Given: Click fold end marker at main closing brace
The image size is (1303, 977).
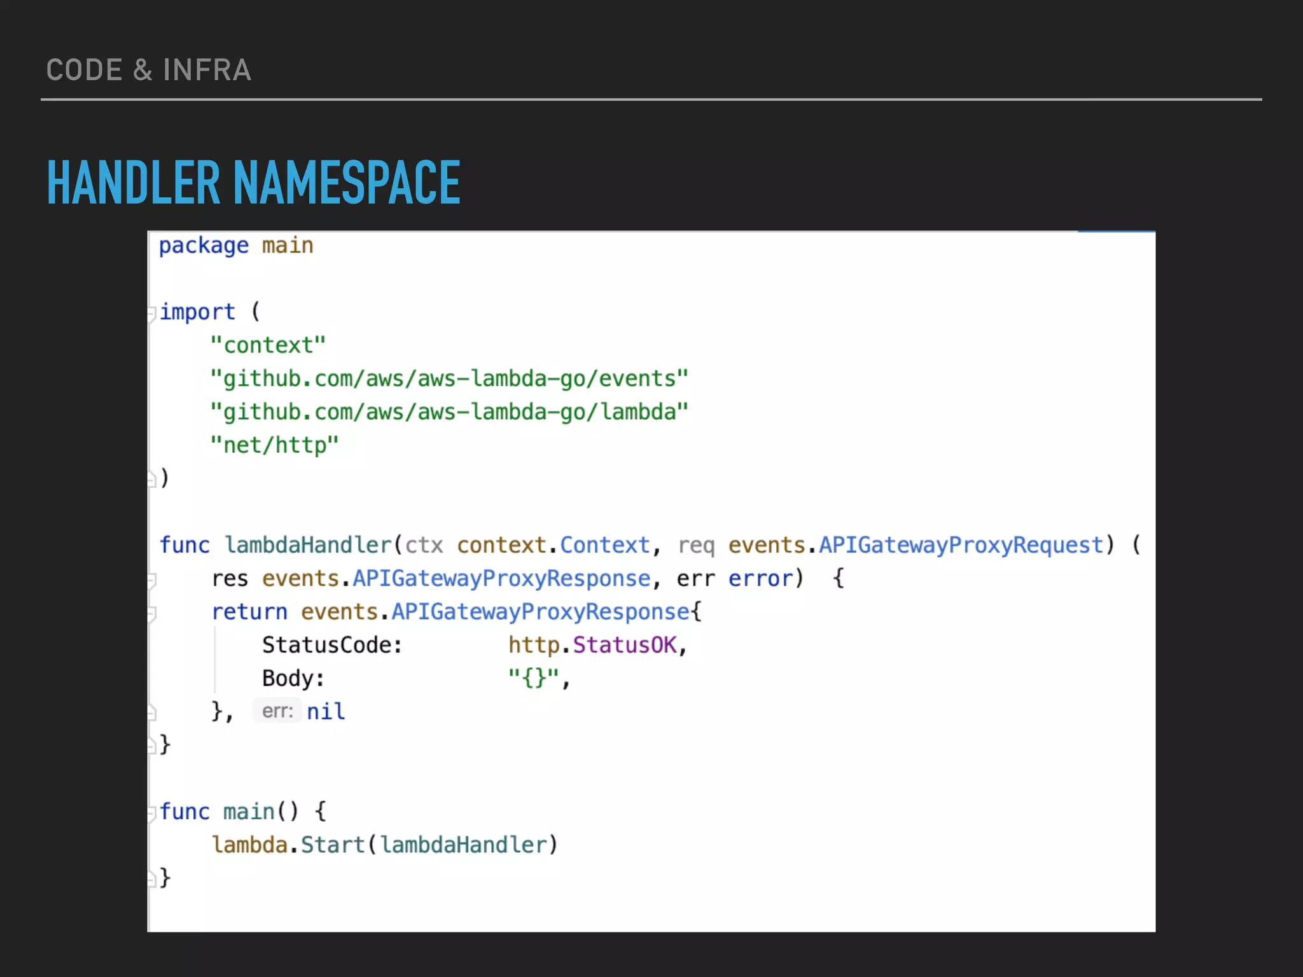Looking at the screenshot, I should (x=151, y=880).
